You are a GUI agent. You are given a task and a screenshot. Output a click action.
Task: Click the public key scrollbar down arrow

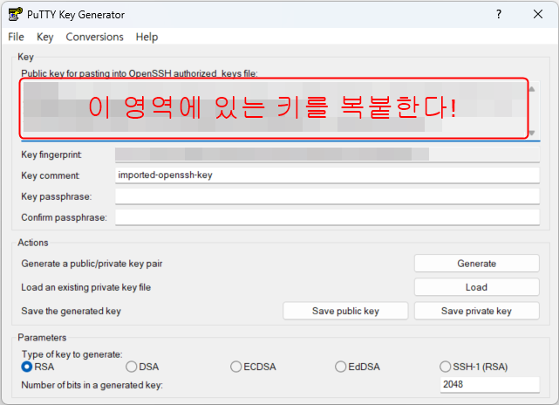pos(532,133)
